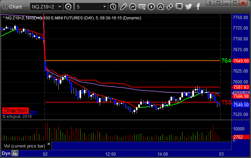
Task: Click the 14:00 time axis label
Action: (x=163, y=154)
